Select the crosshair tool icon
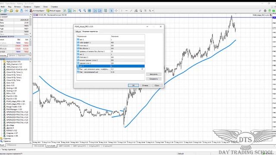Viewport: 276px width, 155px height. pos(116,11)
